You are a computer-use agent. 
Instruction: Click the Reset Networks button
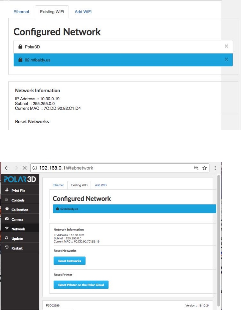pyautogui.click(x=69, y=261)
